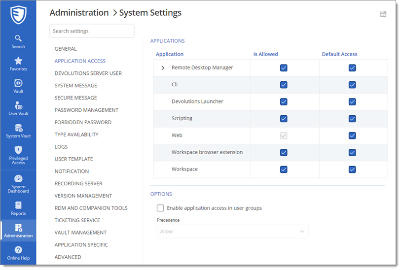401x270 pixels.
Task: Click the Administration breadcrumb
Action: click(79, 12)
